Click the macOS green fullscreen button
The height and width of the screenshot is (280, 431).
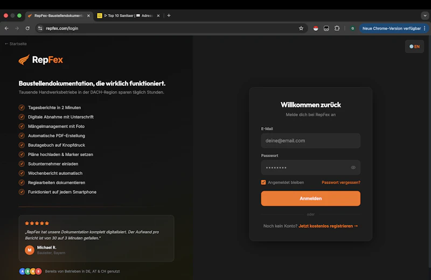[x=19, y=16]
